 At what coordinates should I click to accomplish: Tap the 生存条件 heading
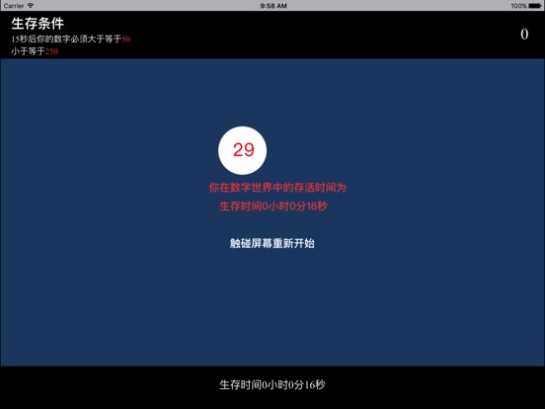(x=38, y=24)
